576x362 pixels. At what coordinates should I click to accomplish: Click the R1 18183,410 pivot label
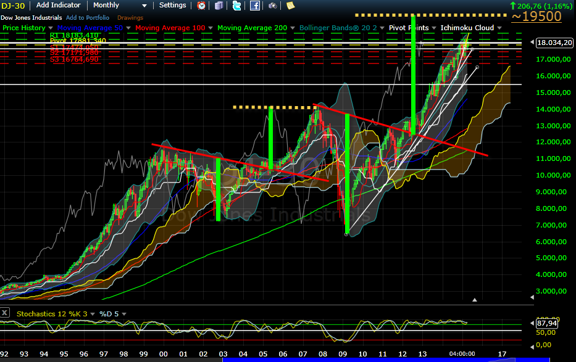point(74,36)
